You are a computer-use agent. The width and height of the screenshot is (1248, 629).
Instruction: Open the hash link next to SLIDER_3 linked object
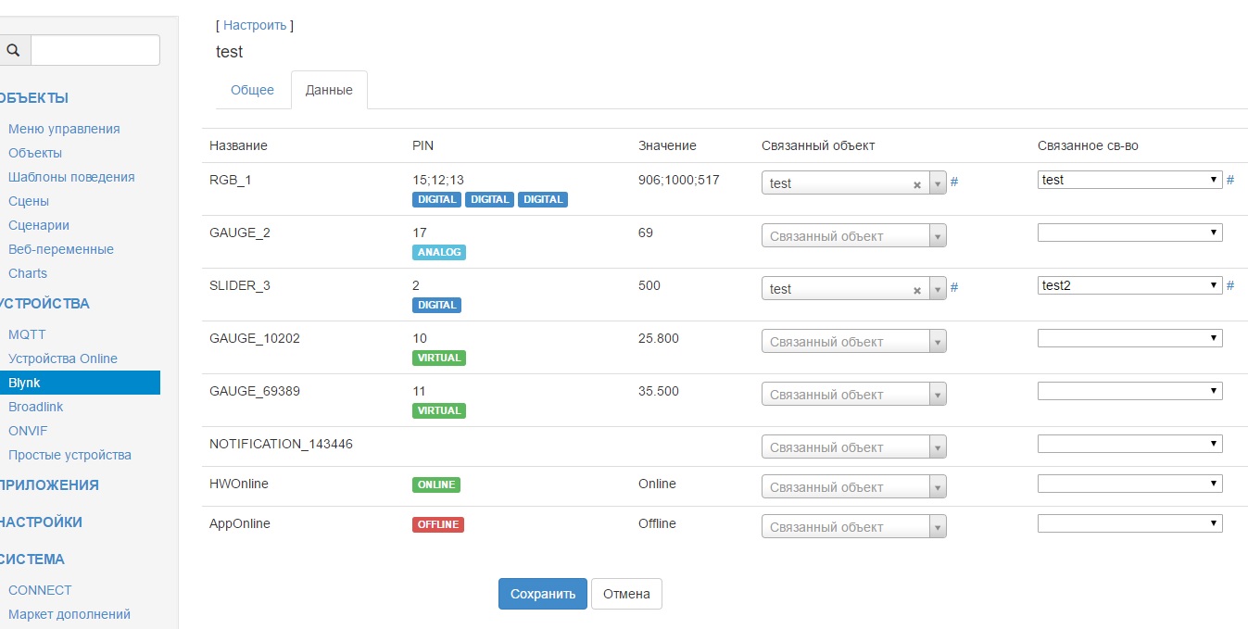coord(954,287)
